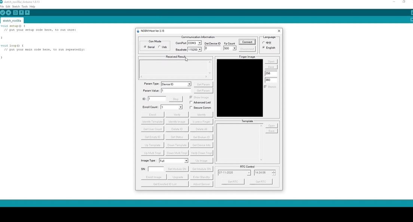
Task: Enable the Secure Comm checkbox
Action: 191,108
